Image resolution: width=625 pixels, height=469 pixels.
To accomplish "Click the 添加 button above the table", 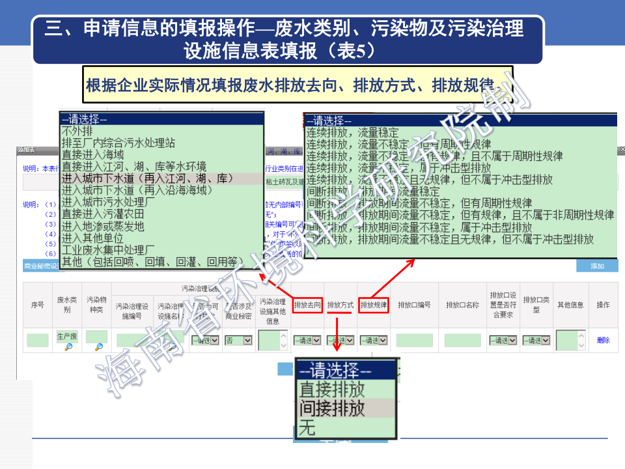I will click(597, 266).
